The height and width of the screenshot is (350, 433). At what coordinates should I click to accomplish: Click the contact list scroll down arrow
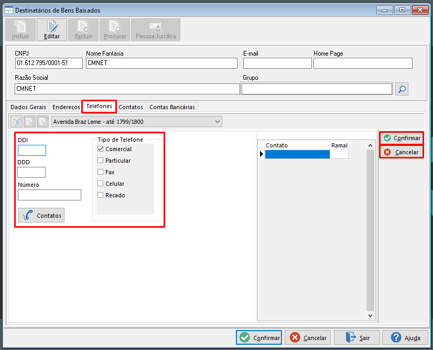pyautogui.click(x=370, y=315)
